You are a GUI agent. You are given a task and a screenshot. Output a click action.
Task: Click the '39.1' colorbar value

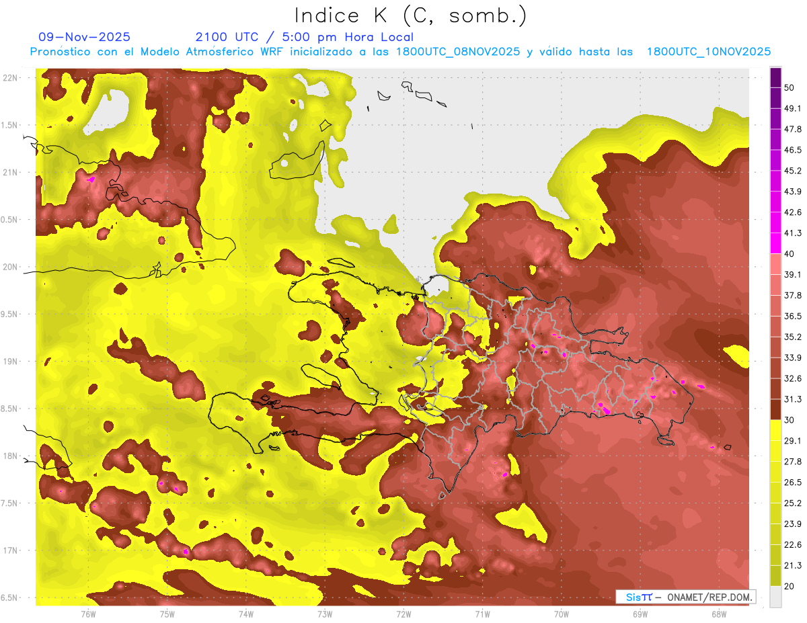(x=793, y=274)
